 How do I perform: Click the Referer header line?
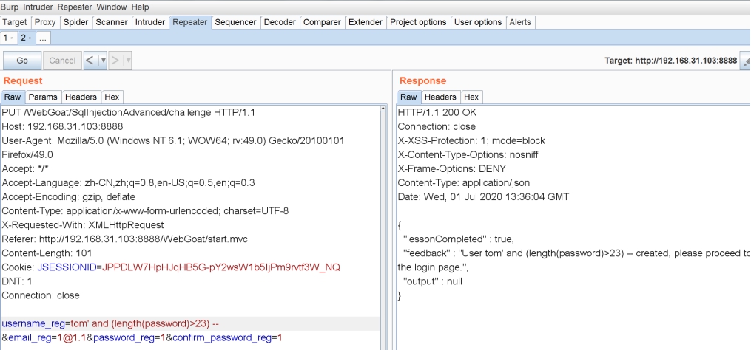coord(124,239)
